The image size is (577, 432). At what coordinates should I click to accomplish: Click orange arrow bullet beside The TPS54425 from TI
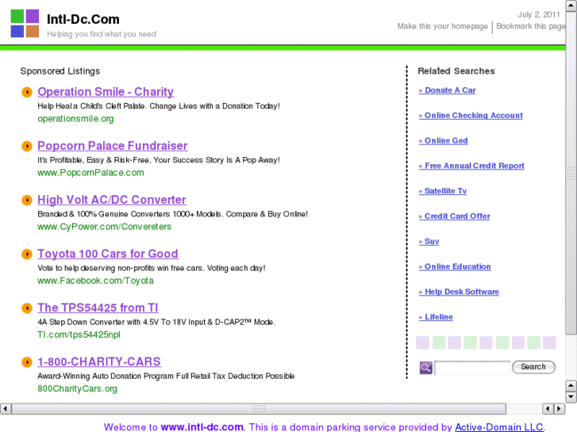click(x=27, y=308)
